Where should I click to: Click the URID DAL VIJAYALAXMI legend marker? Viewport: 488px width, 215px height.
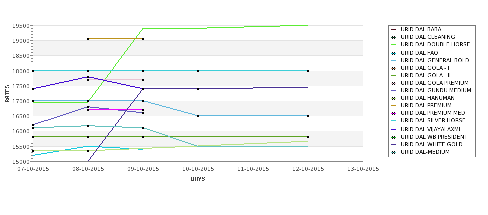(x=394, y=130)
